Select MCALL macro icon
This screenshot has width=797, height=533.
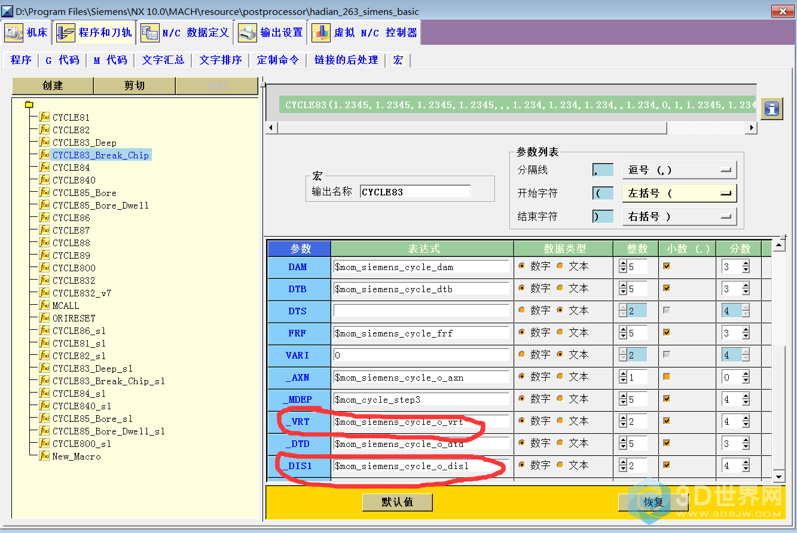click(x=44, y=305)
